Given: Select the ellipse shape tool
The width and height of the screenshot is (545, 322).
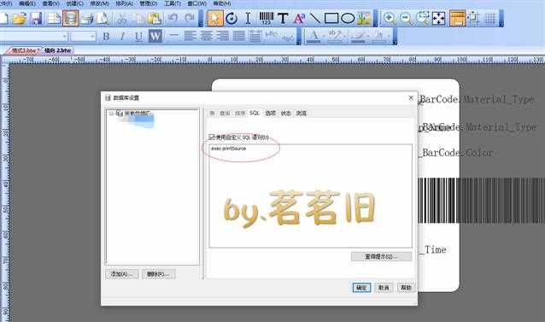Looking at the screenshot, I should (x=348, y=18).
